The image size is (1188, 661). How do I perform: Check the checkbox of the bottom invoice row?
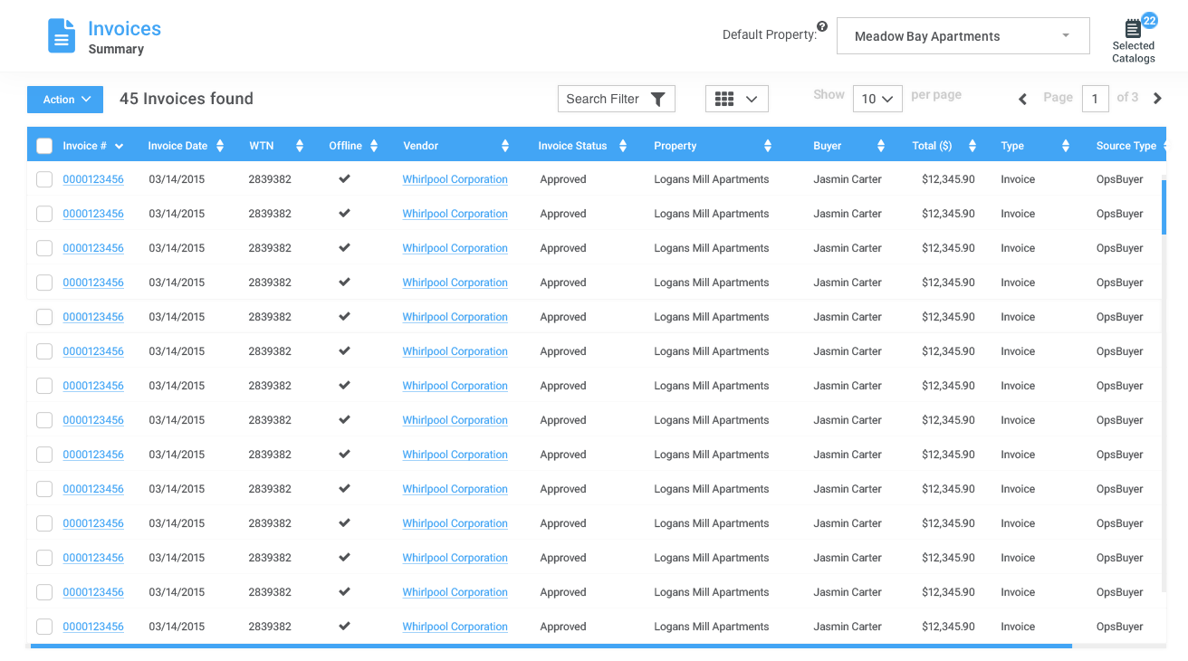(x=44, y=627)
